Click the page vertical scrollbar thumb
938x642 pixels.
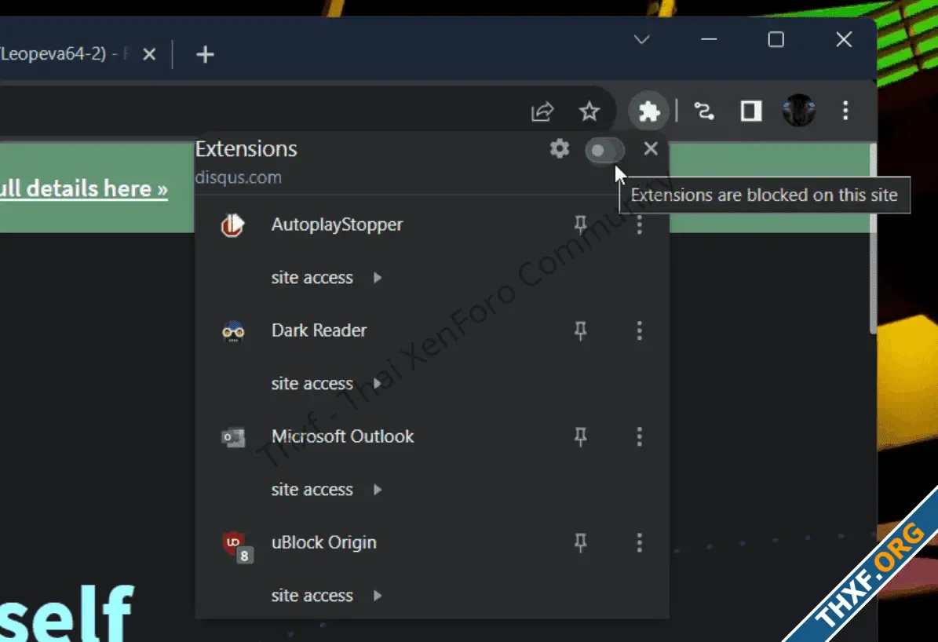pos(873,239)
